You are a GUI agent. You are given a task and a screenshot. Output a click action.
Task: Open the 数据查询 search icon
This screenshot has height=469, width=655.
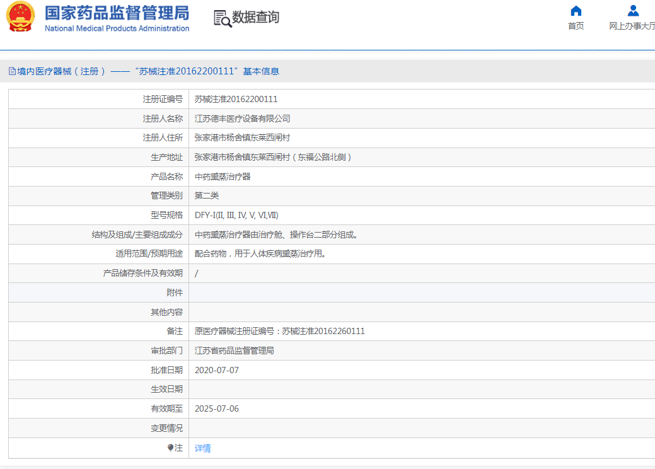pyautogui.click(x=223, y=18)
